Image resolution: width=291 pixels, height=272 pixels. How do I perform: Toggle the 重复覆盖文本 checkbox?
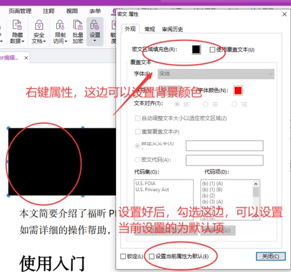point(137,132)
